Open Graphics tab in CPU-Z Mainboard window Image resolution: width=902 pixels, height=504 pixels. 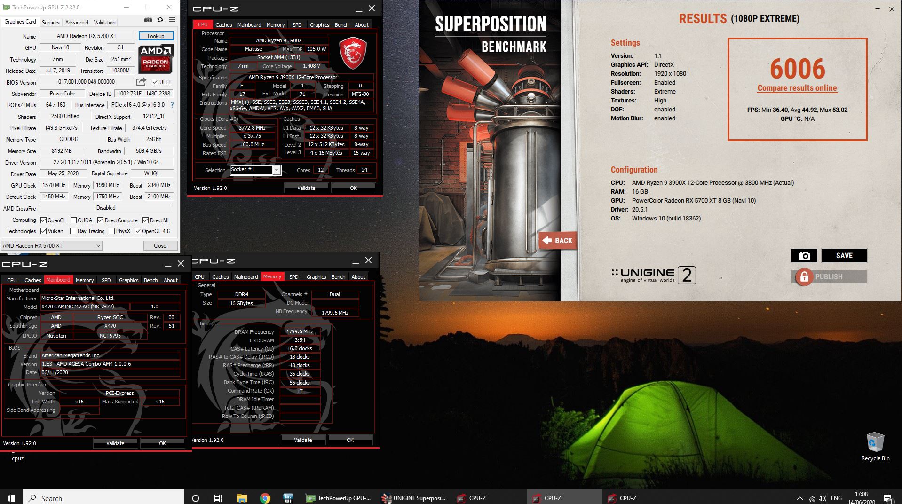point(128,280)
